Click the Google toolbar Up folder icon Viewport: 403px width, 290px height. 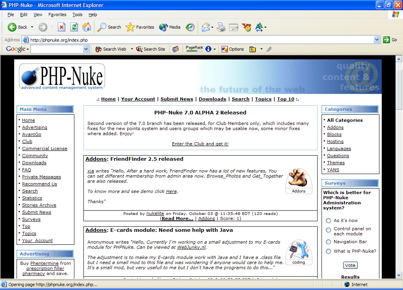tap(253, 49)
